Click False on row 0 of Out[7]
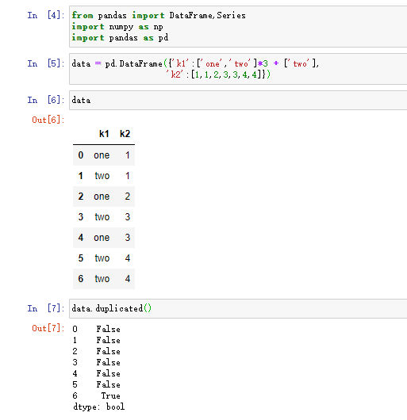 [x=109, y=329]
